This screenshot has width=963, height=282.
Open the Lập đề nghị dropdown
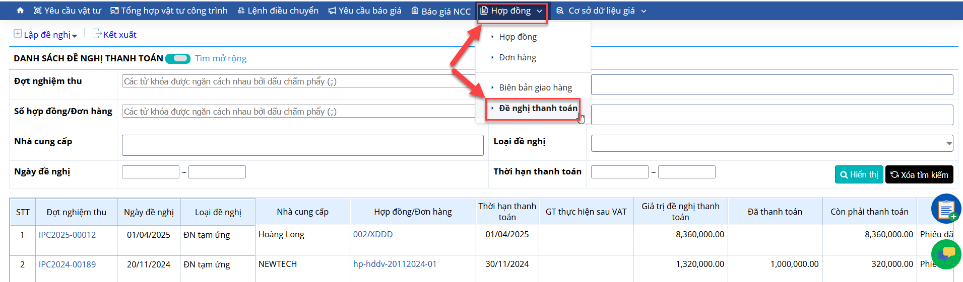point(46,35)
